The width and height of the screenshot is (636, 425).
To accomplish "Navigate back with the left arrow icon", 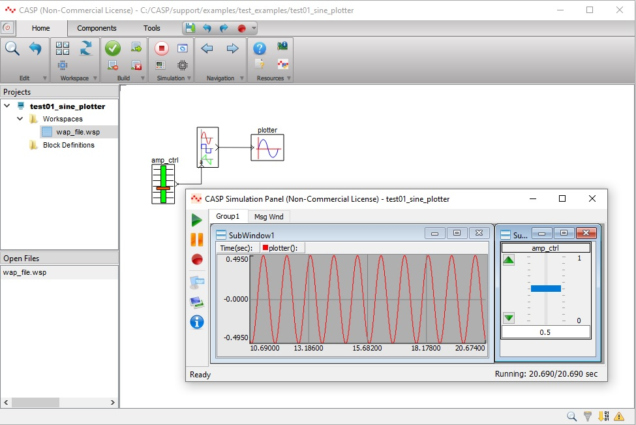I will [207, 49].
